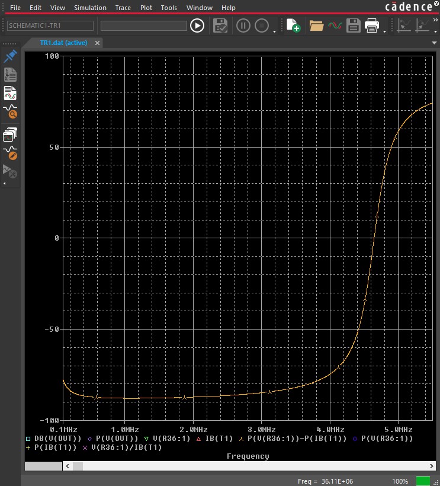Image resolution: width=440 pixels, height=486 pixels.
Task: Click the horizontal scrollbar right arrow
Action: click(x=431, y=466)
